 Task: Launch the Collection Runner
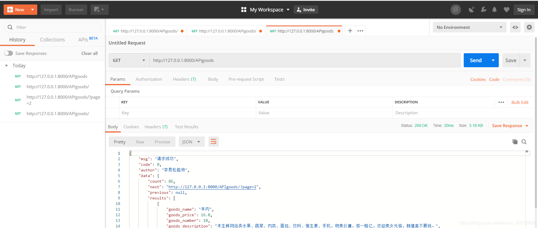[76, 10]
